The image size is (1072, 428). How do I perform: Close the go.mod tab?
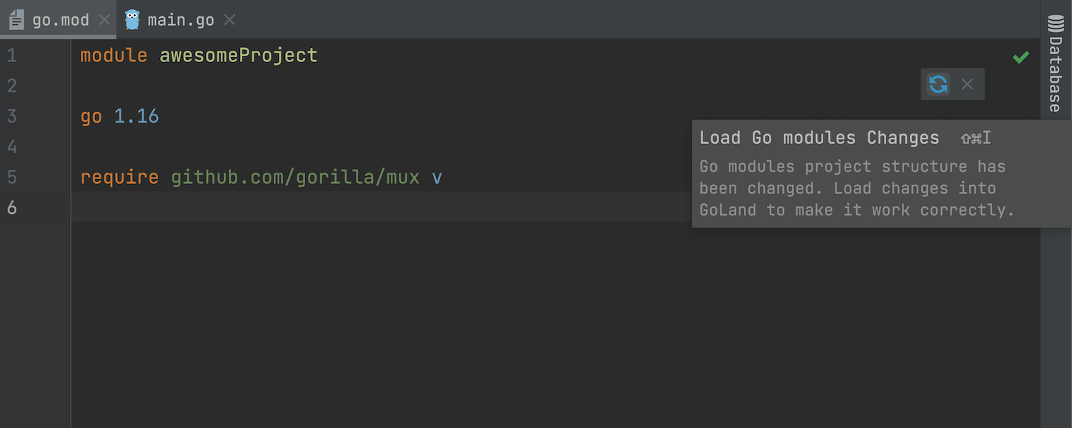104,20
